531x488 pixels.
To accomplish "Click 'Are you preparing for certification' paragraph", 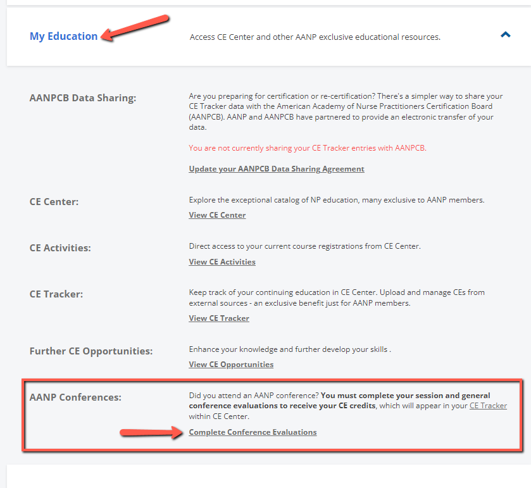I will pos(346,111).
